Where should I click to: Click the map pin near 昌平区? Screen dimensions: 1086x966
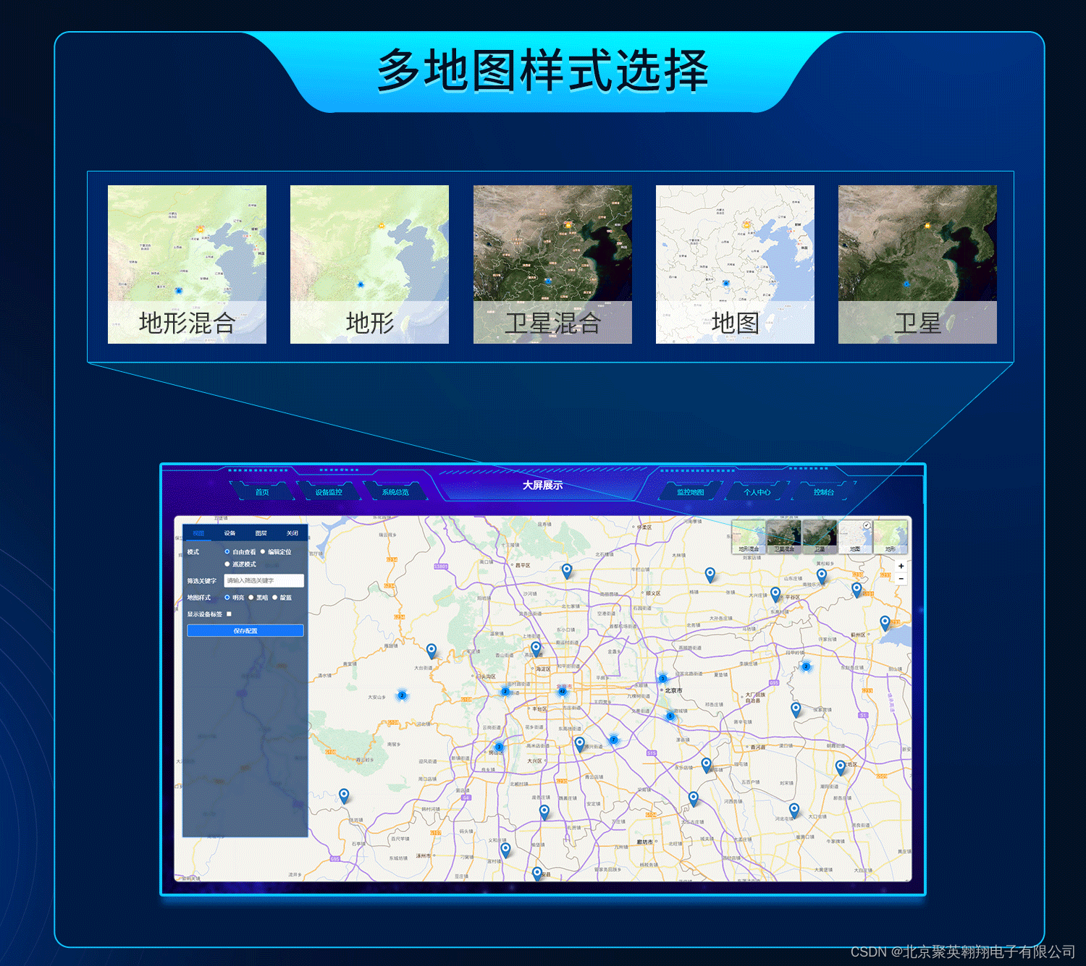click(567, 571)
